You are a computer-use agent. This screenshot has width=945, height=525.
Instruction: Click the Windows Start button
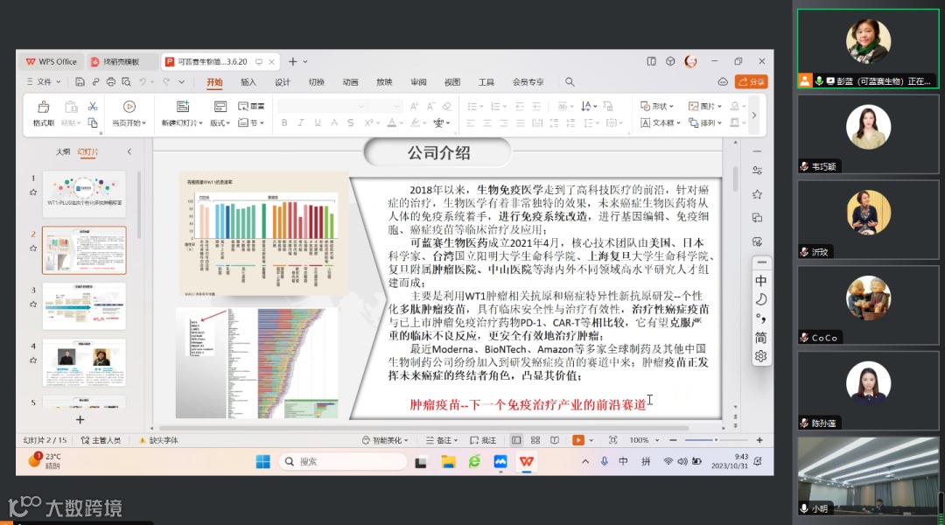pos(262,462)
